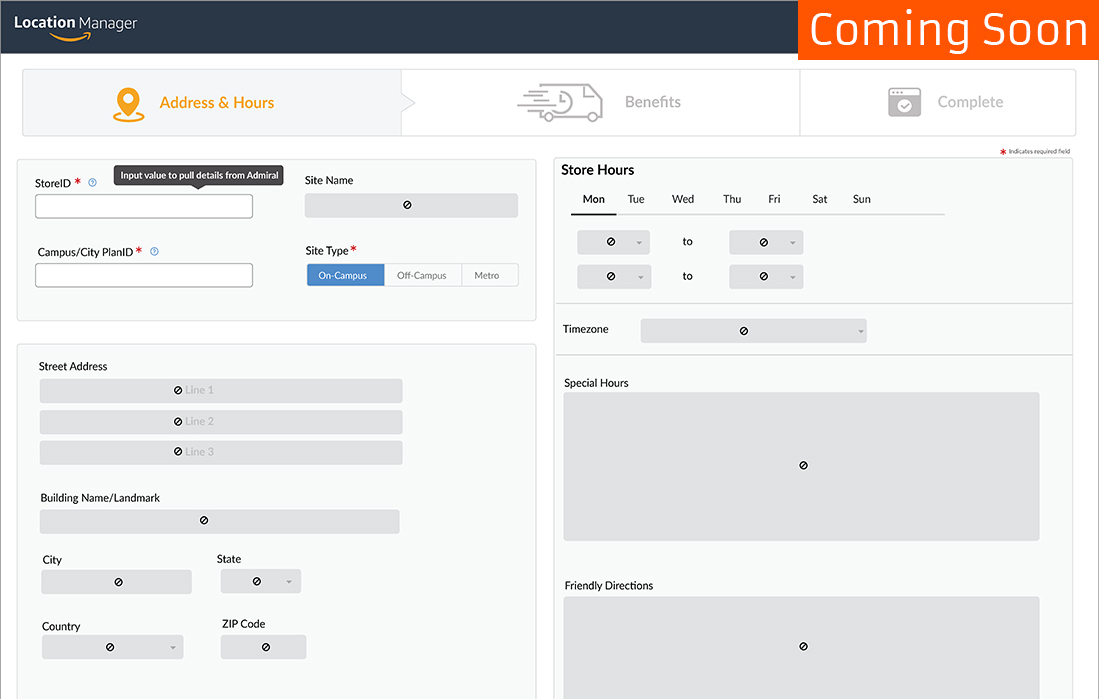Click the delivery truck Benefits icon
This screenshot has width=1099, height=699.
tap(560, 102)
